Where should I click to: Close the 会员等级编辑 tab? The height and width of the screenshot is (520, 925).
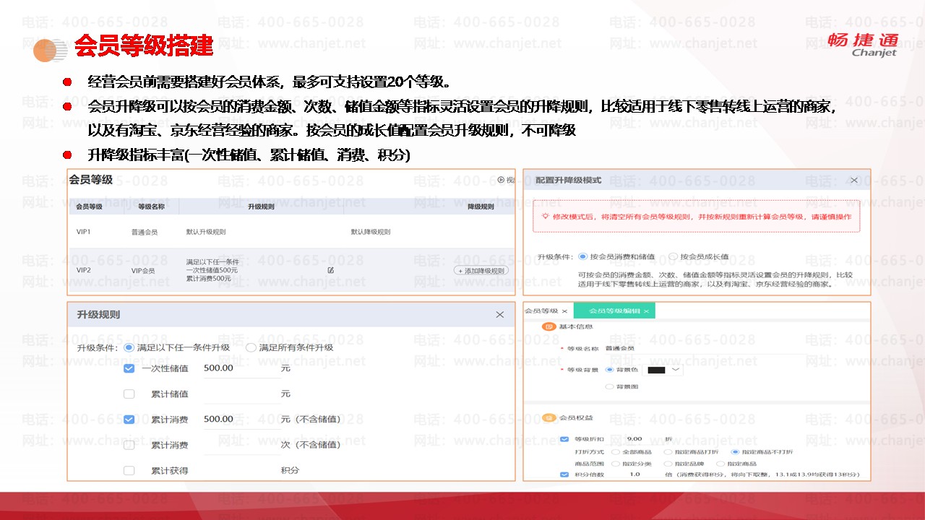[x=647, y=311]
